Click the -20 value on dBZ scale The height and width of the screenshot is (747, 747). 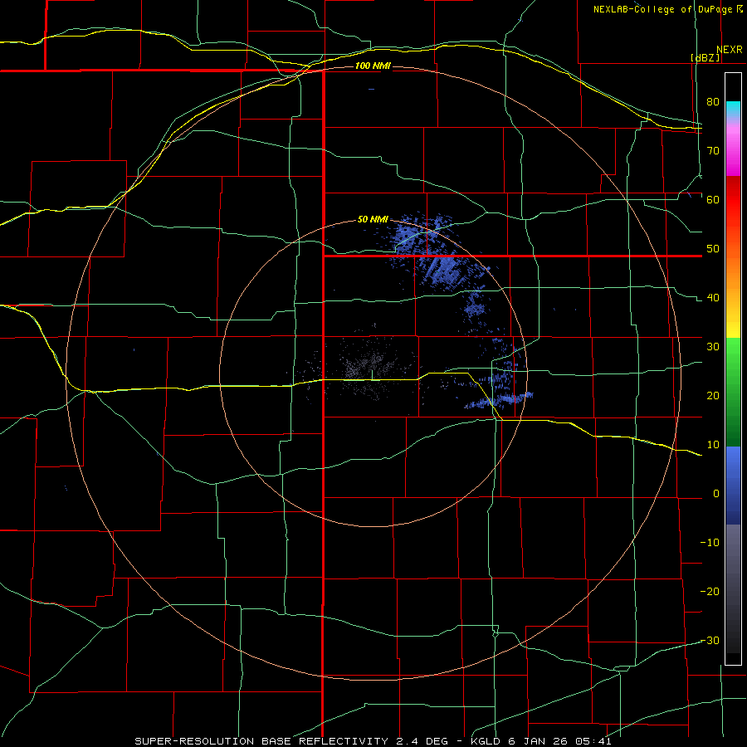click(x=710, y=591)
